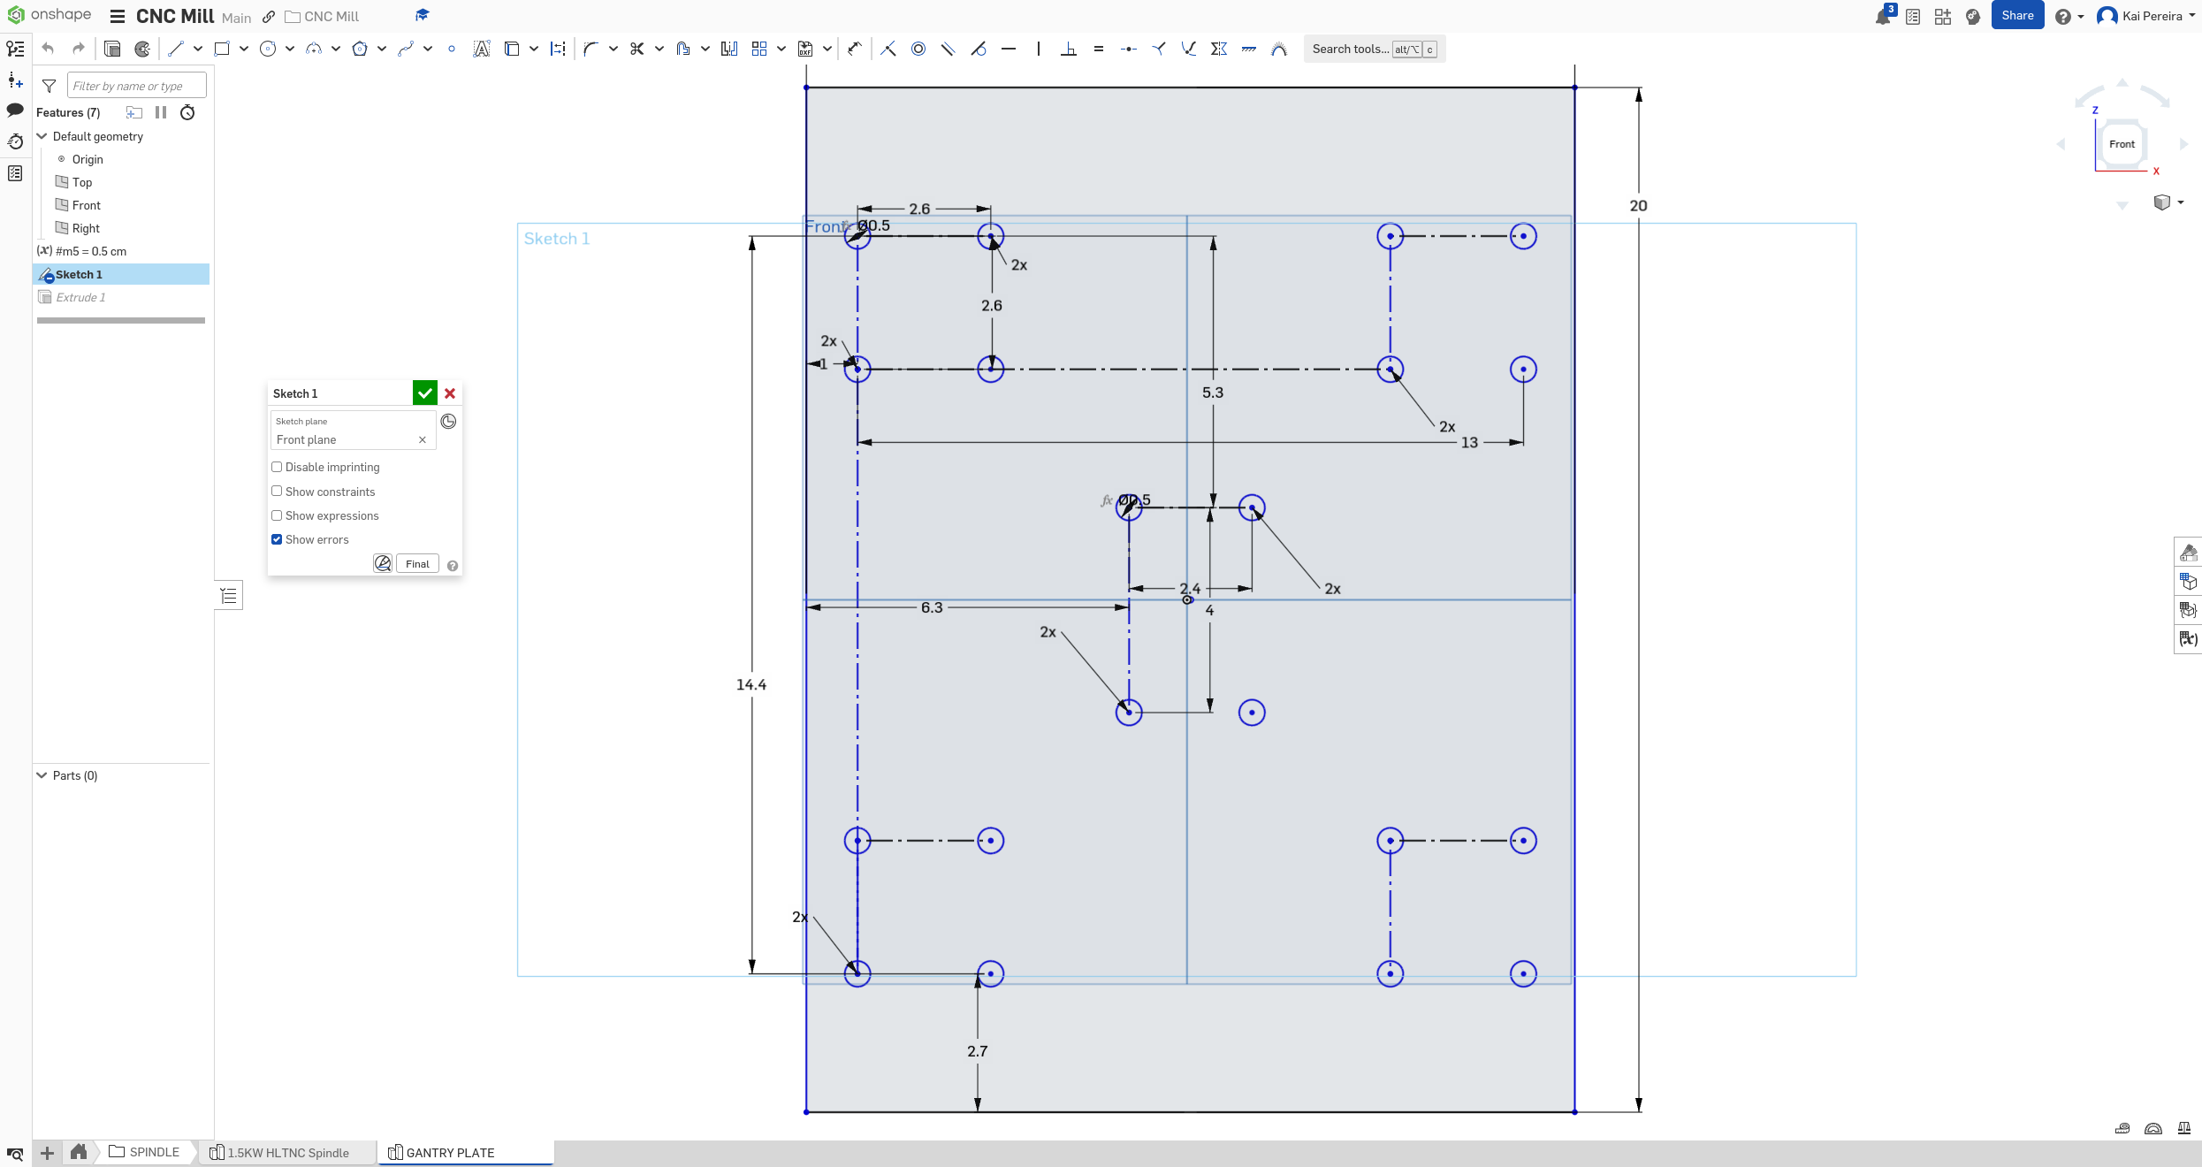Viewport: 2202px width, 1167px height.
Task: Activate the Circle tool
Action: click(268, 49)
